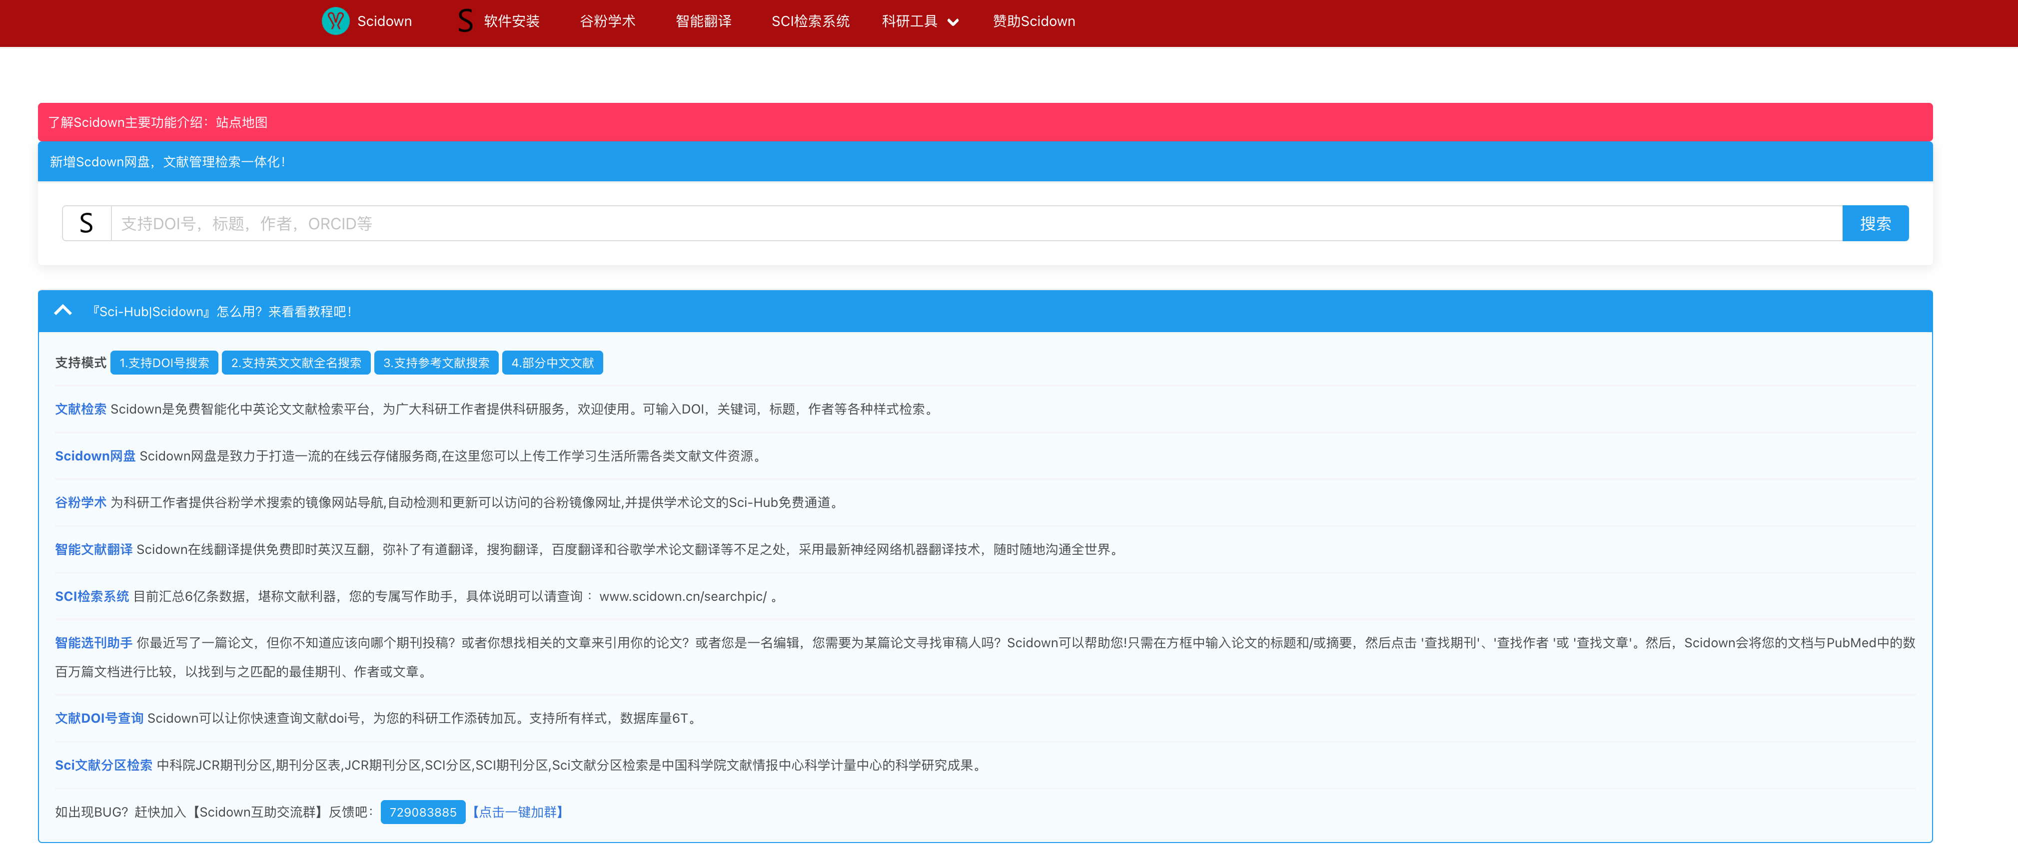This screenshot has height=863, width=2018.
Task: Select the SCI检索系统 navigation item
Action: click(x=811, y=21)
